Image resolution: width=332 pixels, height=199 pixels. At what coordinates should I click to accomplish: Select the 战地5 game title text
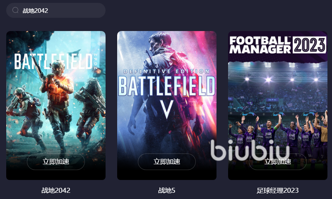[167, 190]
